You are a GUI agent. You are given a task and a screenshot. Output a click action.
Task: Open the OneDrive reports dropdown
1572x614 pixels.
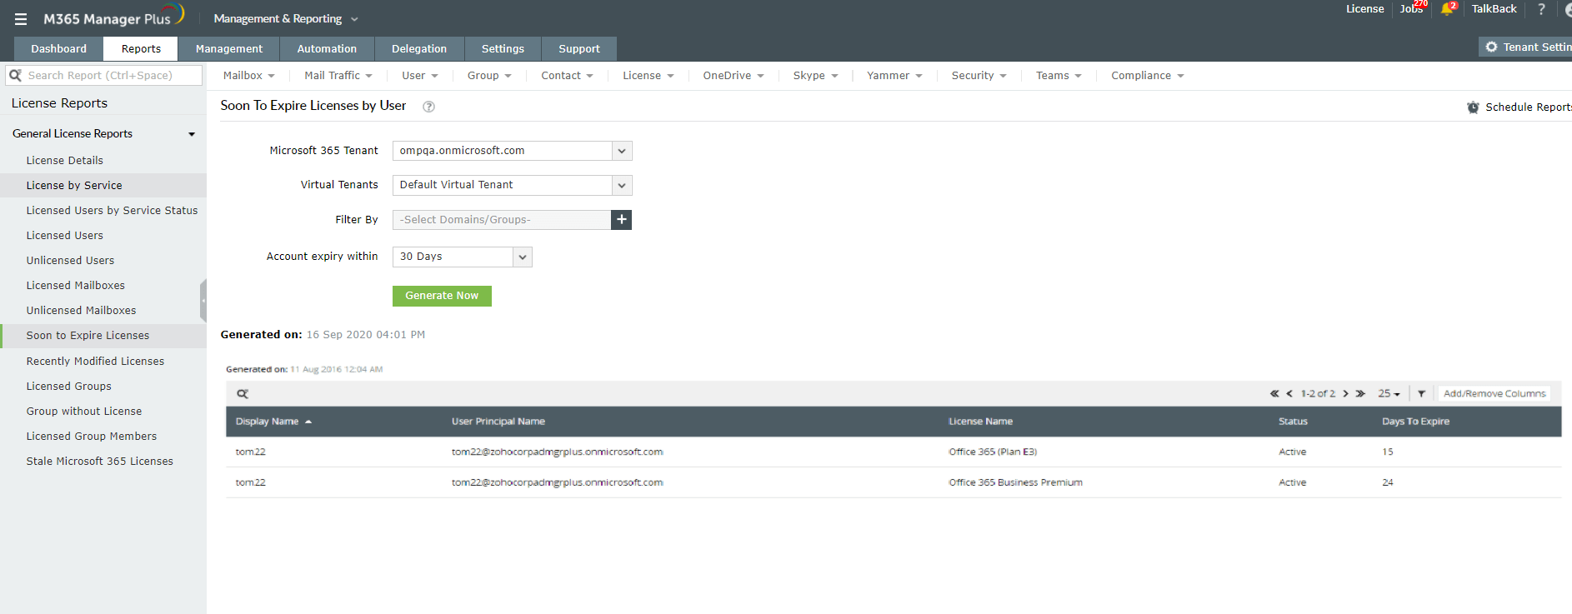coord(733,76)
